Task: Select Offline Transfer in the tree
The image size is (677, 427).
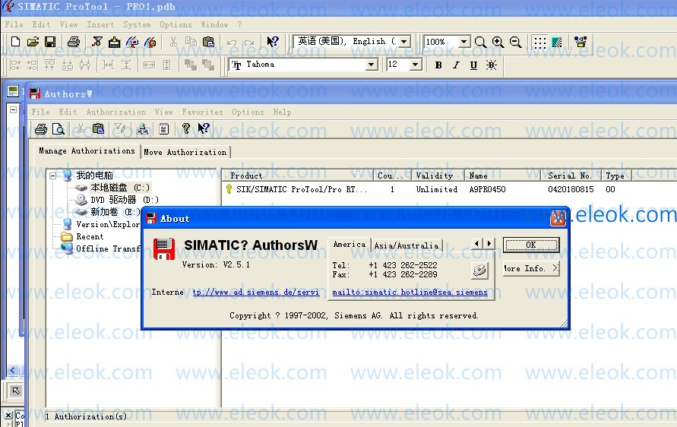Action: click(x=108, y=248)
